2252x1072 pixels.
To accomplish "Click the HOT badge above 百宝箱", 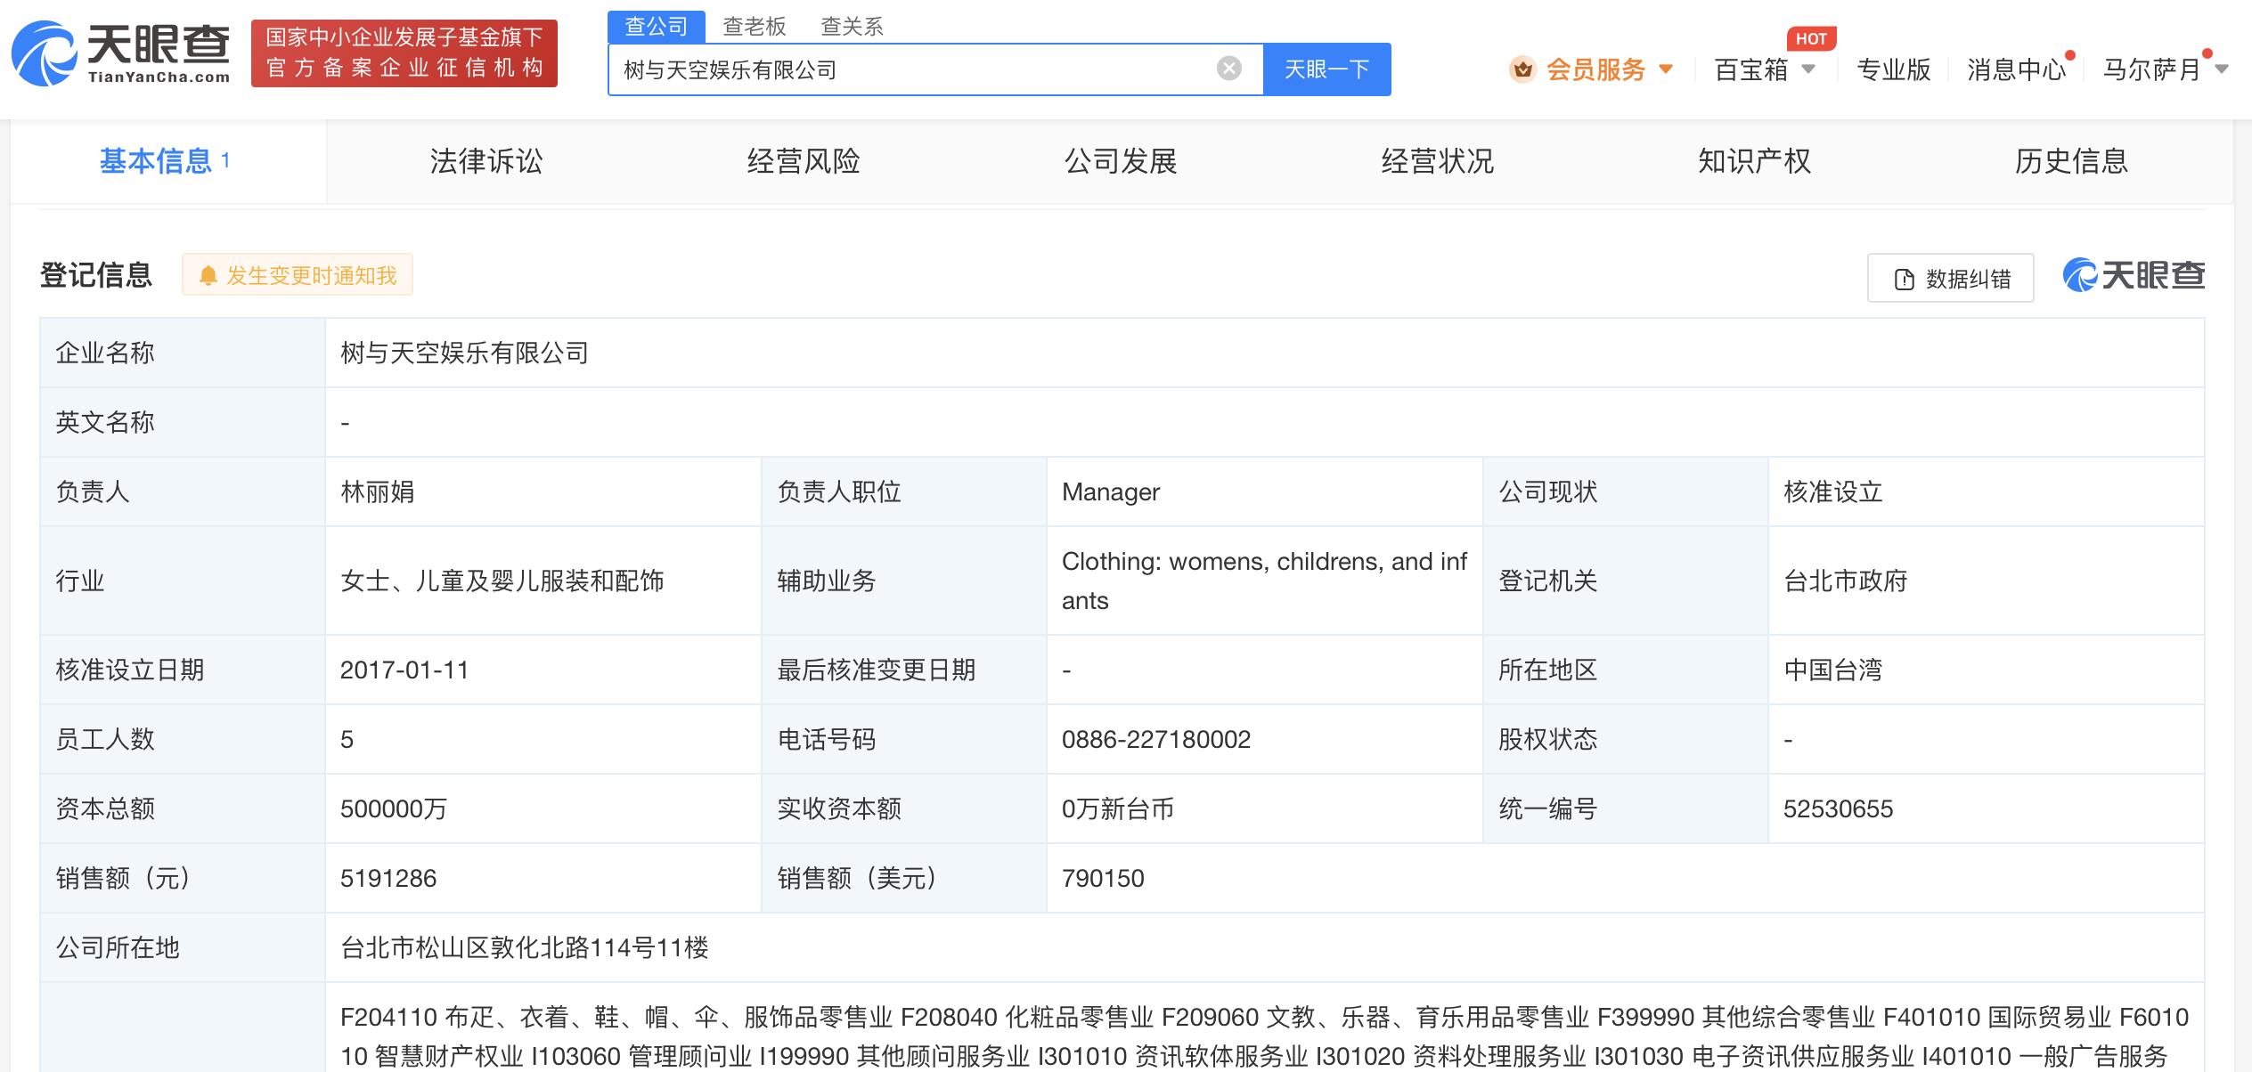I will pos(1810,39).
